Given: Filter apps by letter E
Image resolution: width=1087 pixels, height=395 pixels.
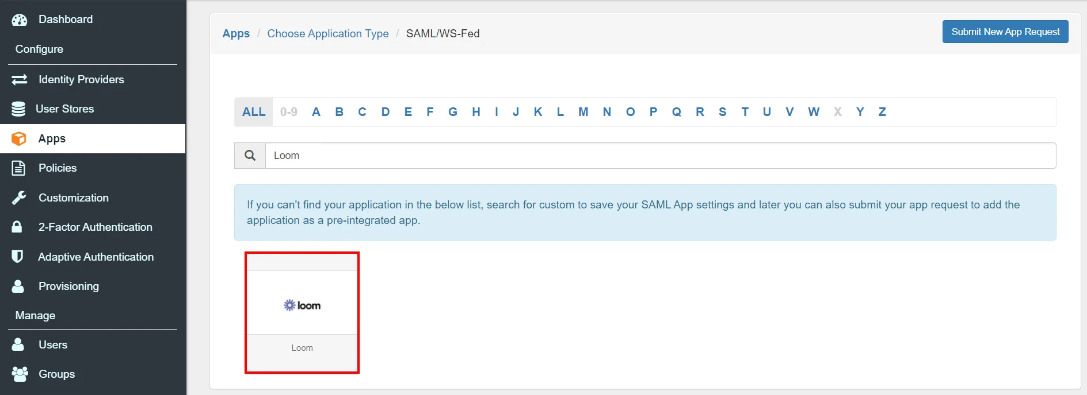Looking at the screenshot, I should [408, 112].
